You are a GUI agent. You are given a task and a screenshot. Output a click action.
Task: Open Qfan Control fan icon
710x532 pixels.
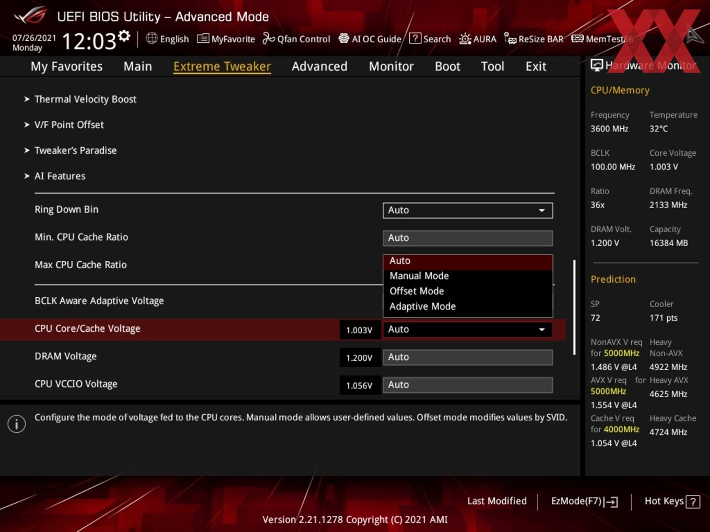(268, 39)
